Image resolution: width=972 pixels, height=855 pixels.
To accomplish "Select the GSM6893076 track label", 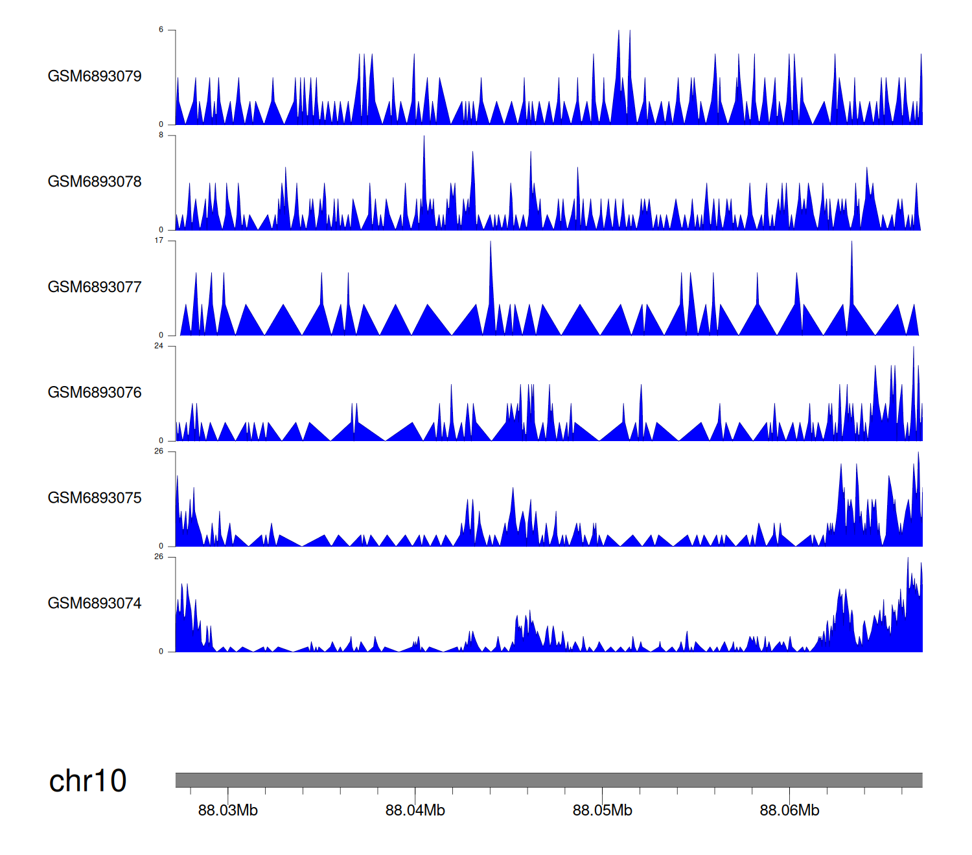I will pos(95,393).
